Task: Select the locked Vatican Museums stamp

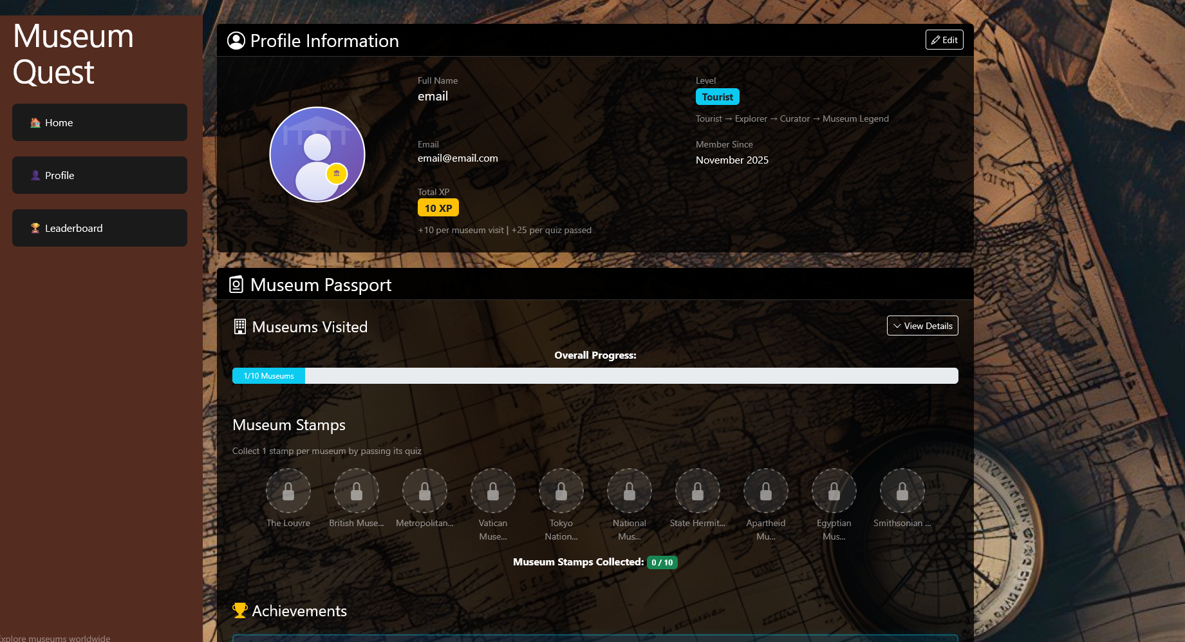Action: [x=493, y=491]
